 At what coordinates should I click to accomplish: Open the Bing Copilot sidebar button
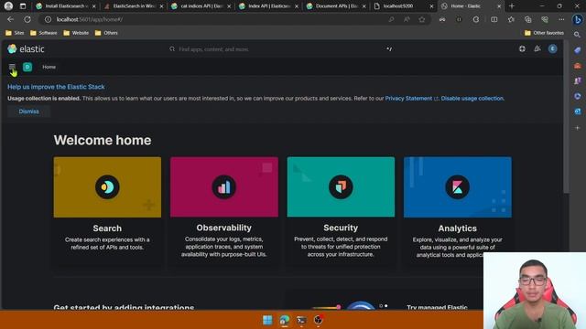[x=578, y=19]
